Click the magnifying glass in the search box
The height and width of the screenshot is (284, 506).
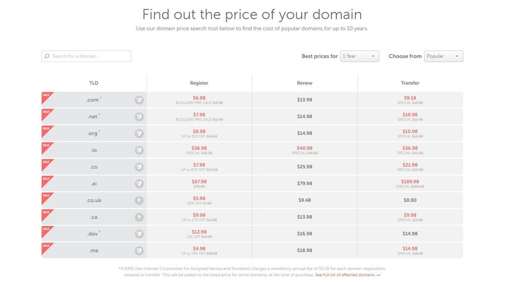[46, 56]
